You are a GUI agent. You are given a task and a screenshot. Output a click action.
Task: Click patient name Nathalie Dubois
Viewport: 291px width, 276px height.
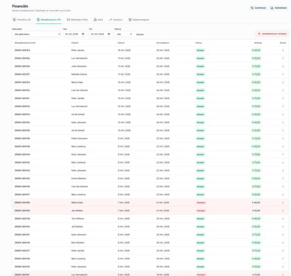tap(79, 74)
